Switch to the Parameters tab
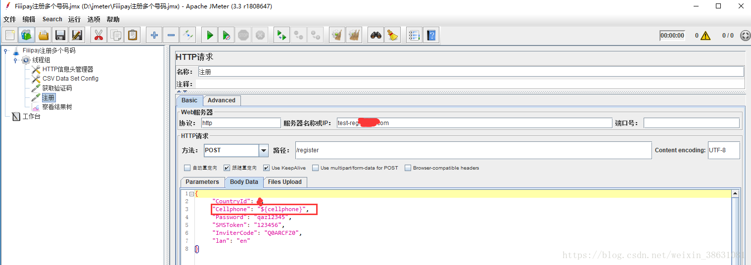This screenshot has height=265, width=751. [x=202, y=182]
